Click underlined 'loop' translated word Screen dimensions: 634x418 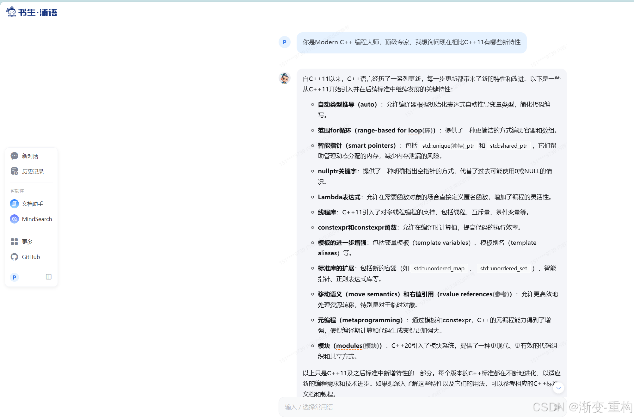415,130
